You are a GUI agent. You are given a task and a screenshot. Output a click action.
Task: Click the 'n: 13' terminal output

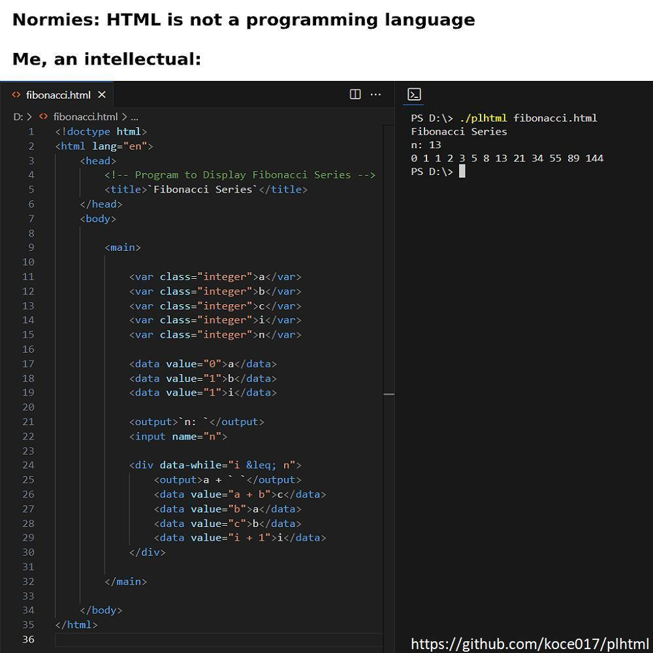(x=426, y=145)
